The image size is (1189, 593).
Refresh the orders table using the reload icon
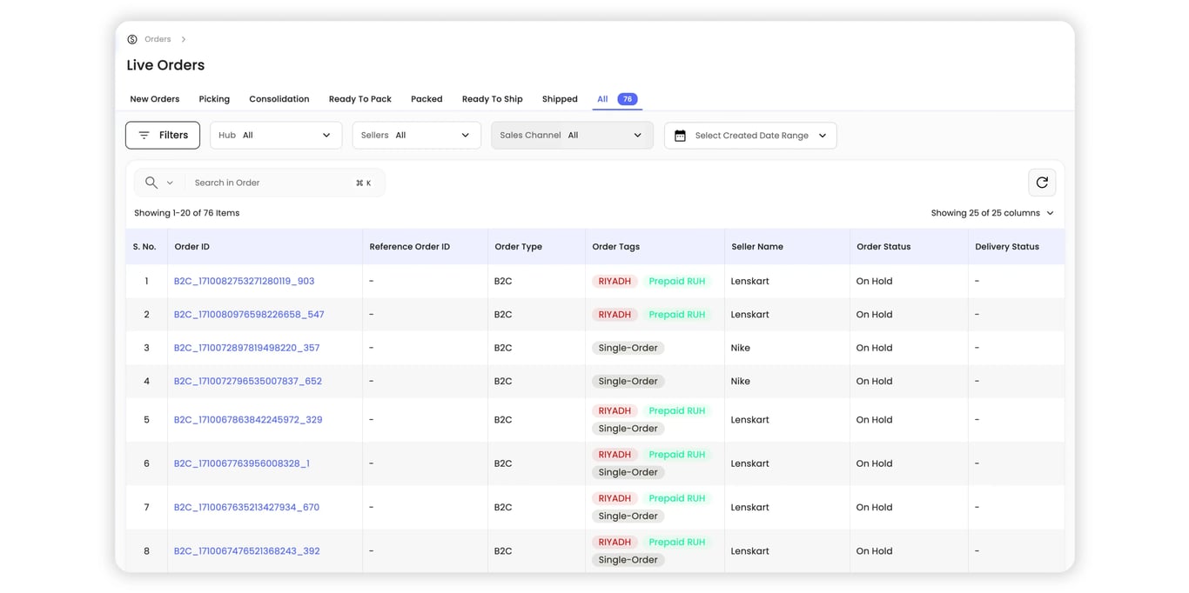[x=1042, y=182]
